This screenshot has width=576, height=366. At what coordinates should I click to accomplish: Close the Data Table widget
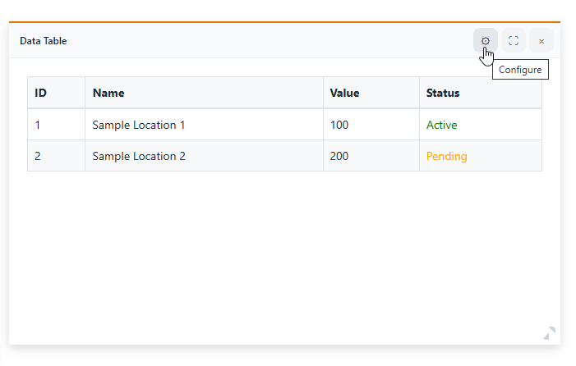click(541, 40)
